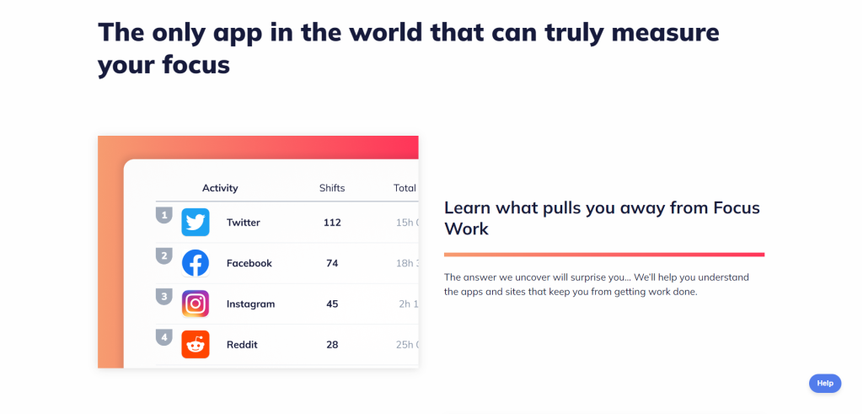Click the Facebook logo icon
Viewport: 863px width, 414px height.
196,263
